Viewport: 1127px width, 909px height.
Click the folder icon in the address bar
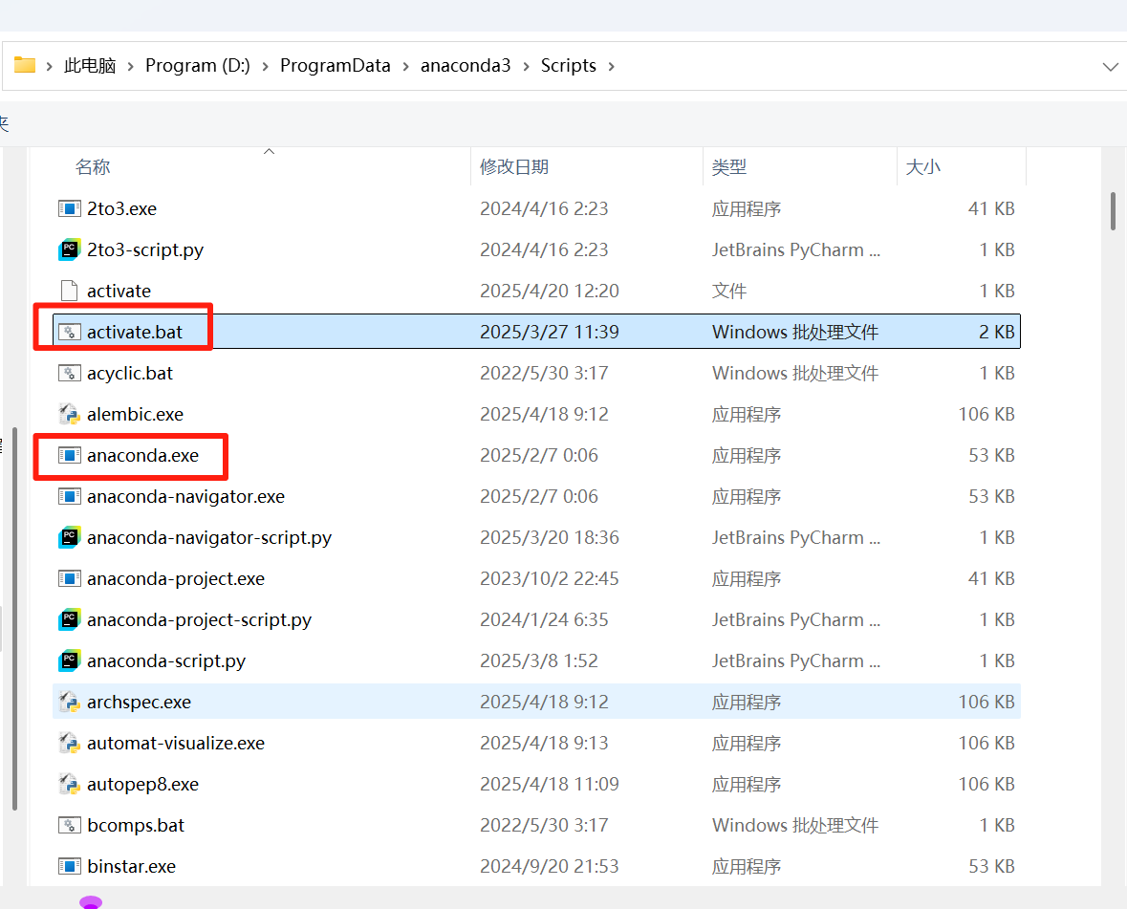[x=25, y=65]
